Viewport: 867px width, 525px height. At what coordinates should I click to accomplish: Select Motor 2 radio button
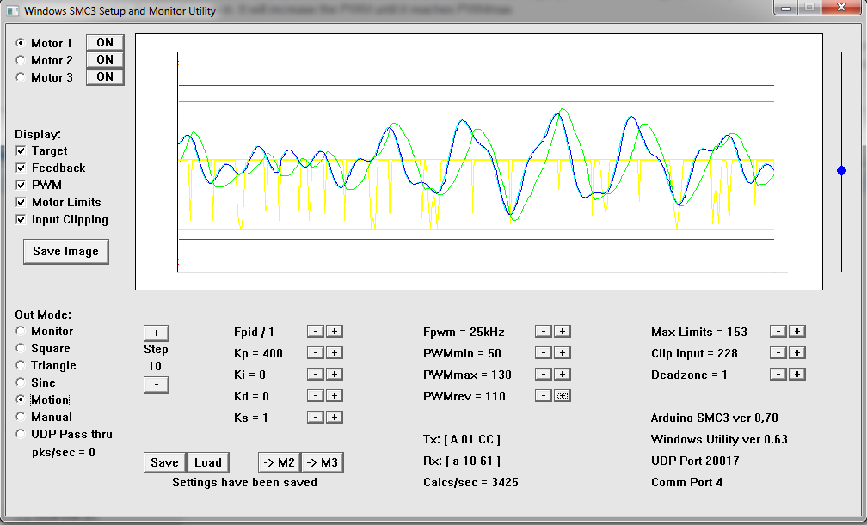pos(21,60)
